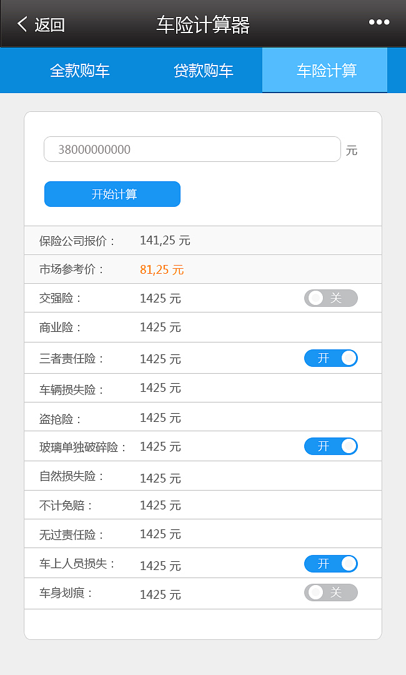The image size is (406, 675).
Task: Select the 无过责任险 row
Action: pos(203,534)
